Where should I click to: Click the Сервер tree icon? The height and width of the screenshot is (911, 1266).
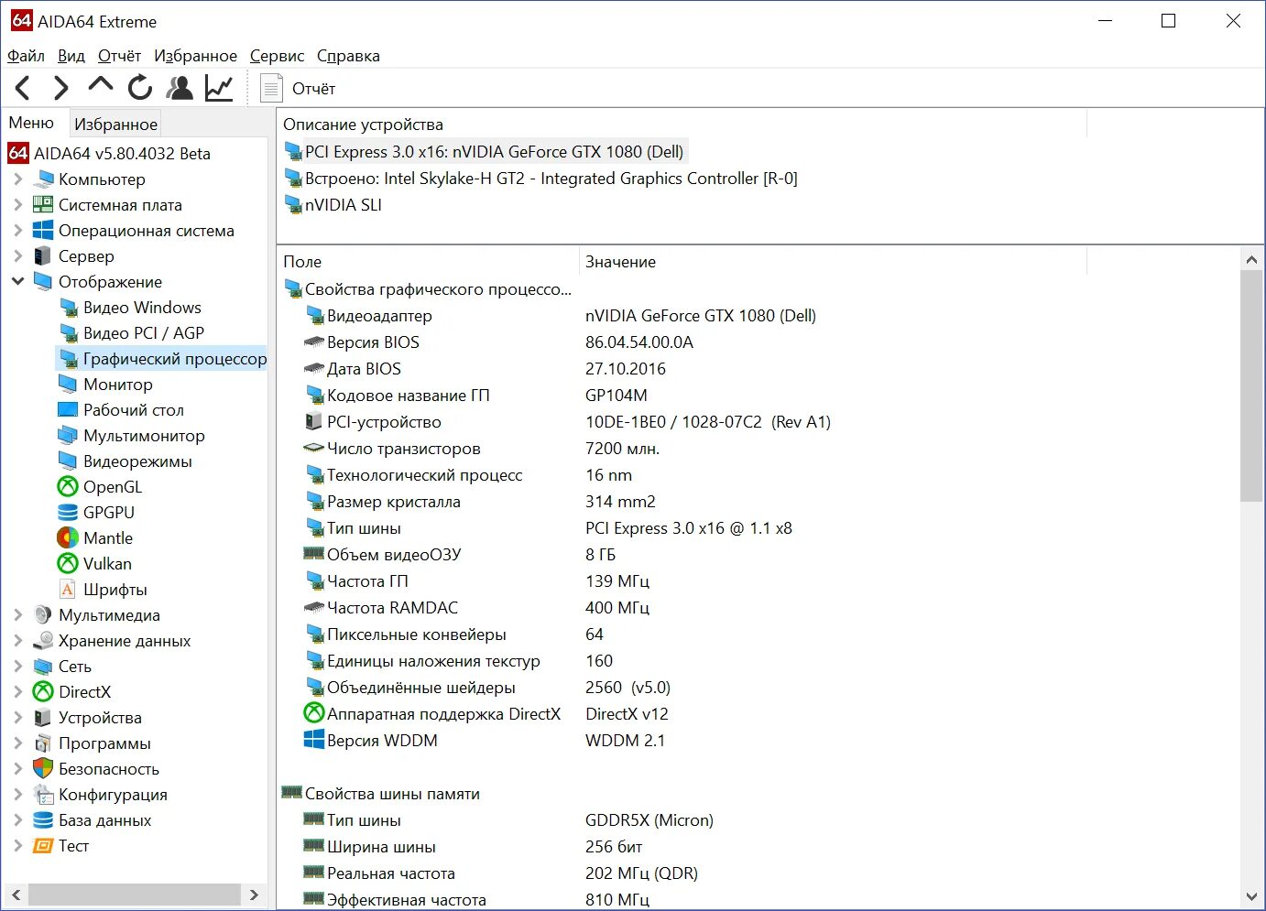point(43,256)
